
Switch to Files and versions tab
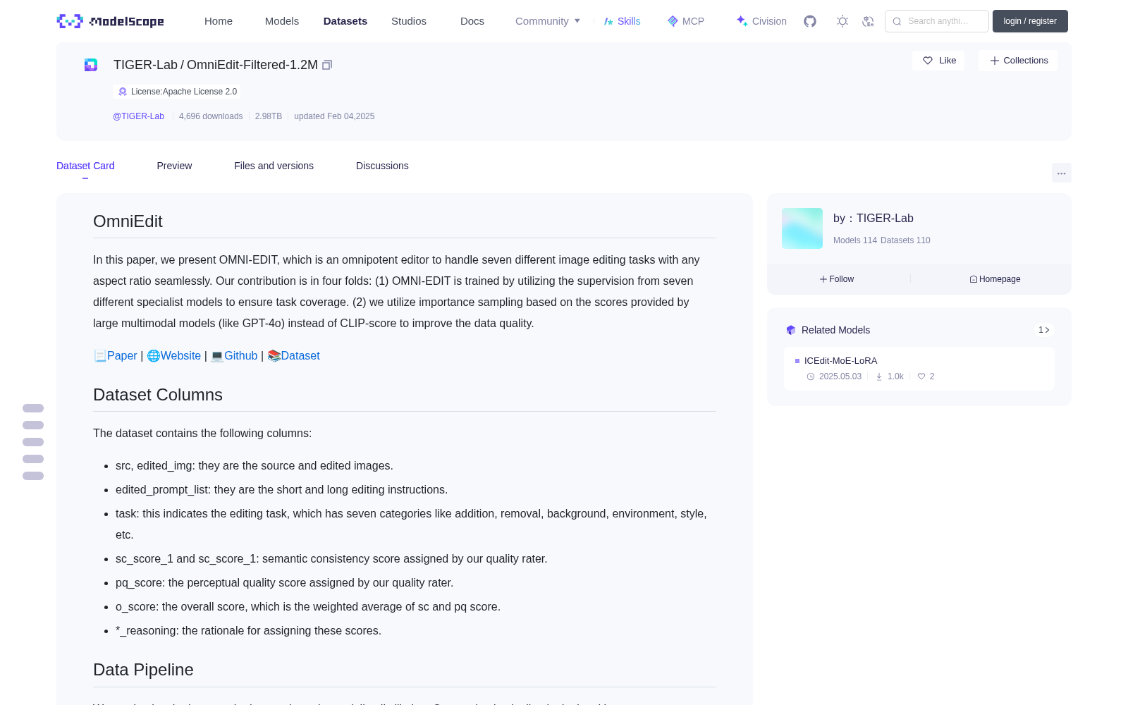pyautogui.click(x=274, y=166)
